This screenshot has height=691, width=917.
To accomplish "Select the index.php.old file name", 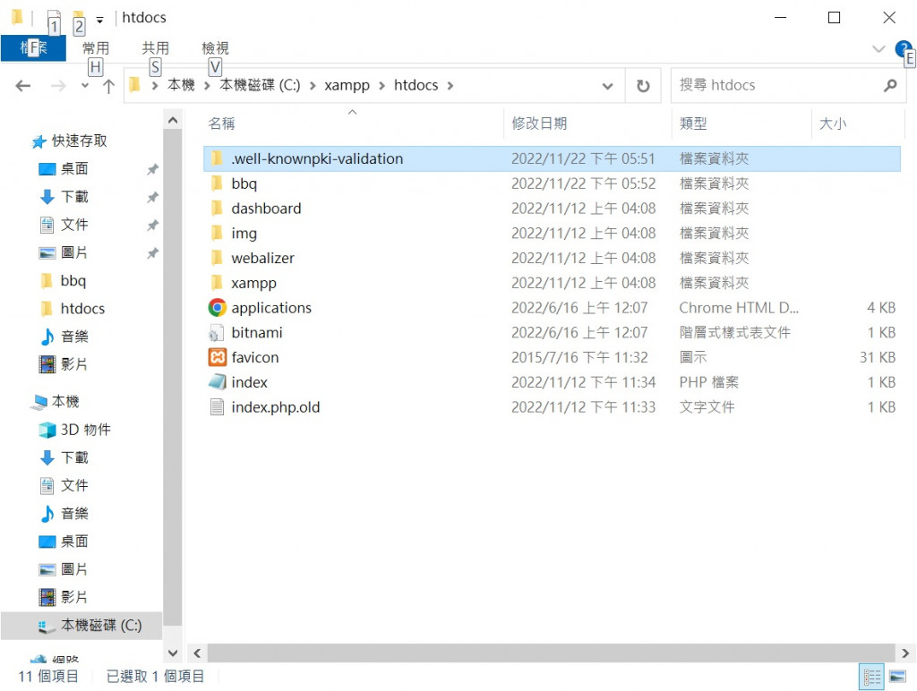I will pos(276,407).
